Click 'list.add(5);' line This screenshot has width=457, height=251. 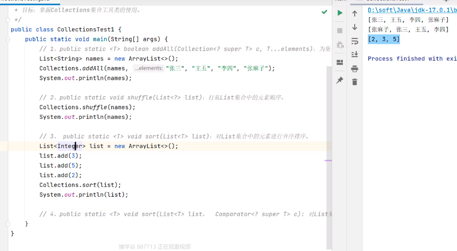point(61,165)
